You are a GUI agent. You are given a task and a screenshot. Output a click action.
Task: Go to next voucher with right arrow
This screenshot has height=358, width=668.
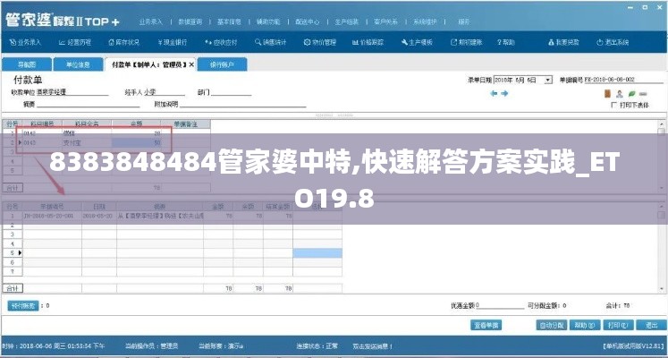click(x=504, y=93)
